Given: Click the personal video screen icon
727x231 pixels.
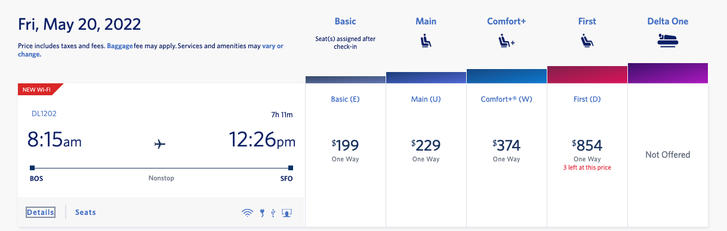Looking at the screenshot, I should pyautogui.click(x=287, y=213).
